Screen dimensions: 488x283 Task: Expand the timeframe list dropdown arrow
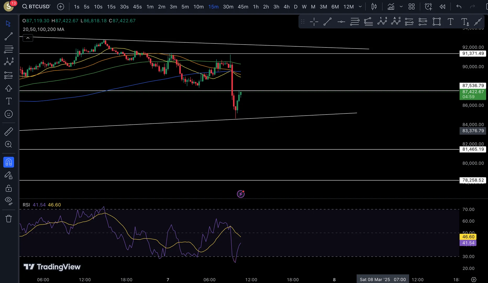click(360, 7)
